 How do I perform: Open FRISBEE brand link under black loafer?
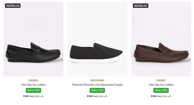(33, 81)
